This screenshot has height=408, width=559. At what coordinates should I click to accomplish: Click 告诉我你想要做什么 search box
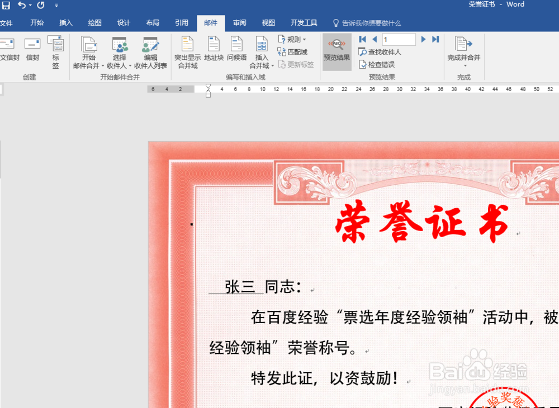point(366,23)
